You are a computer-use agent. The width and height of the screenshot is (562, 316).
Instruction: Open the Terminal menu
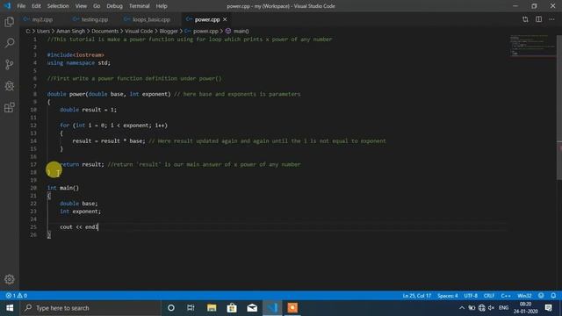[x=139, y=6]
